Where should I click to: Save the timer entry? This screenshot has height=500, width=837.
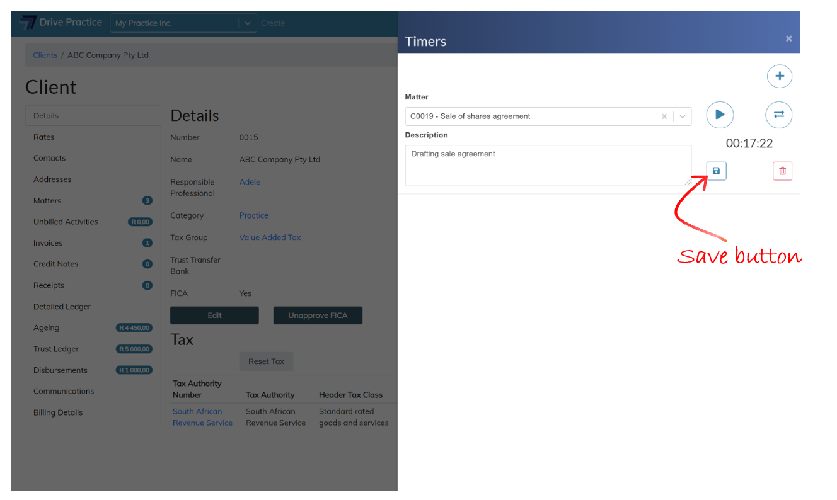tap(716, 171)
